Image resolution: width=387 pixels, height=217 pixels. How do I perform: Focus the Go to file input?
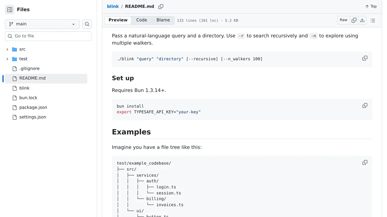coord(48,36)
